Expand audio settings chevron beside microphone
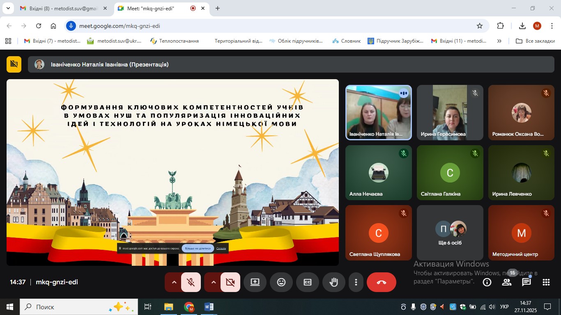 click(174, 282)
